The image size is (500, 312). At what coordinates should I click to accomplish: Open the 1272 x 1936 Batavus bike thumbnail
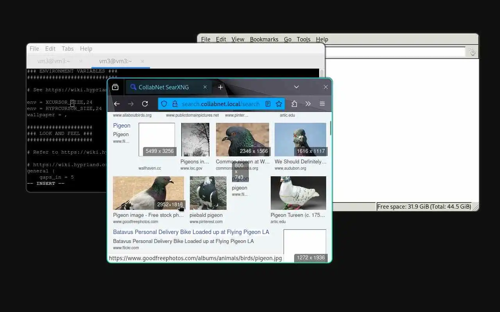pyautogui.click(x=305, y=246)
